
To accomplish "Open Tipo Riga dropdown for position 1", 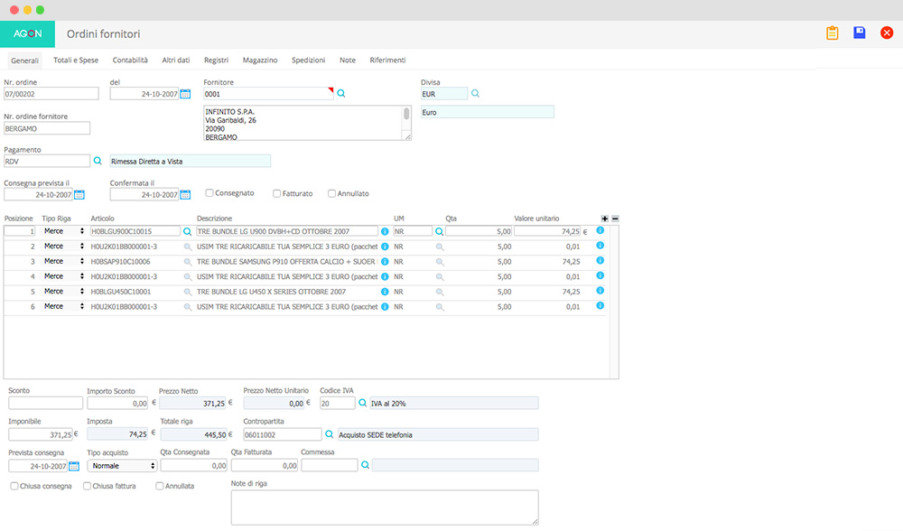I will [63, 231].
